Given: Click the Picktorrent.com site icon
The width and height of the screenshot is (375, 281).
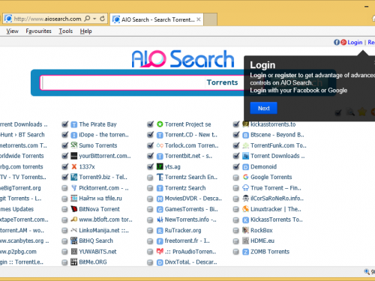Looking at the screenshot, I should 74,188.
